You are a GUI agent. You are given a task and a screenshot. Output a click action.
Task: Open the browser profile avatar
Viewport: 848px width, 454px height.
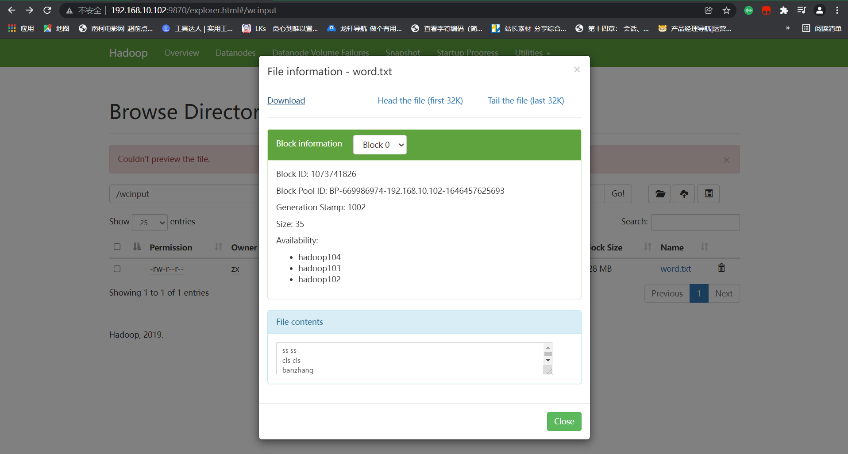[820, 10]
